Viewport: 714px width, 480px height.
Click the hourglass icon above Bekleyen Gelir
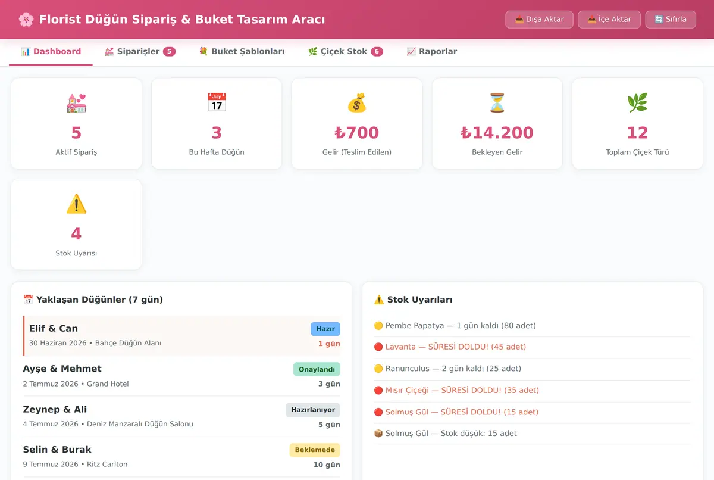pos(497,103)
